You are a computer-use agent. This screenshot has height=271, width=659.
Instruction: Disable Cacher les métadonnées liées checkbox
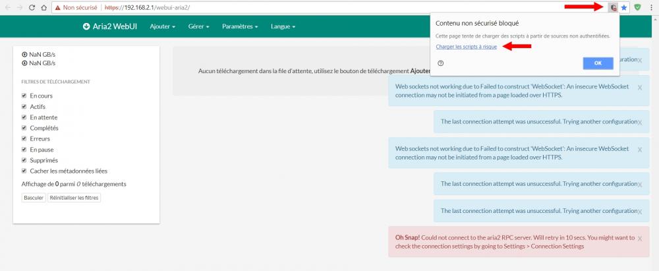click(24, 171)
